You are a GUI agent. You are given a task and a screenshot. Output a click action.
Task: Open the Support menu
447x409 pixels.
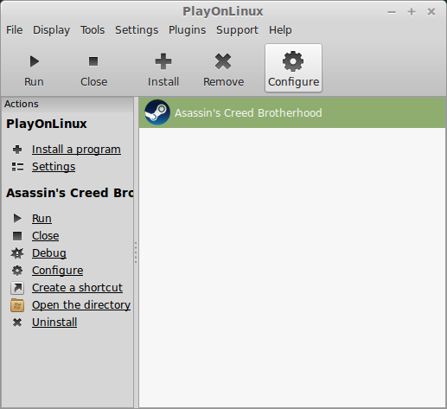(238, 30)
